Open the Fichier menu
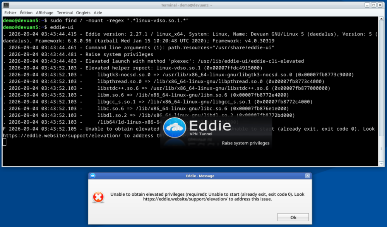The image size is (387, 227). click(10, 13)
